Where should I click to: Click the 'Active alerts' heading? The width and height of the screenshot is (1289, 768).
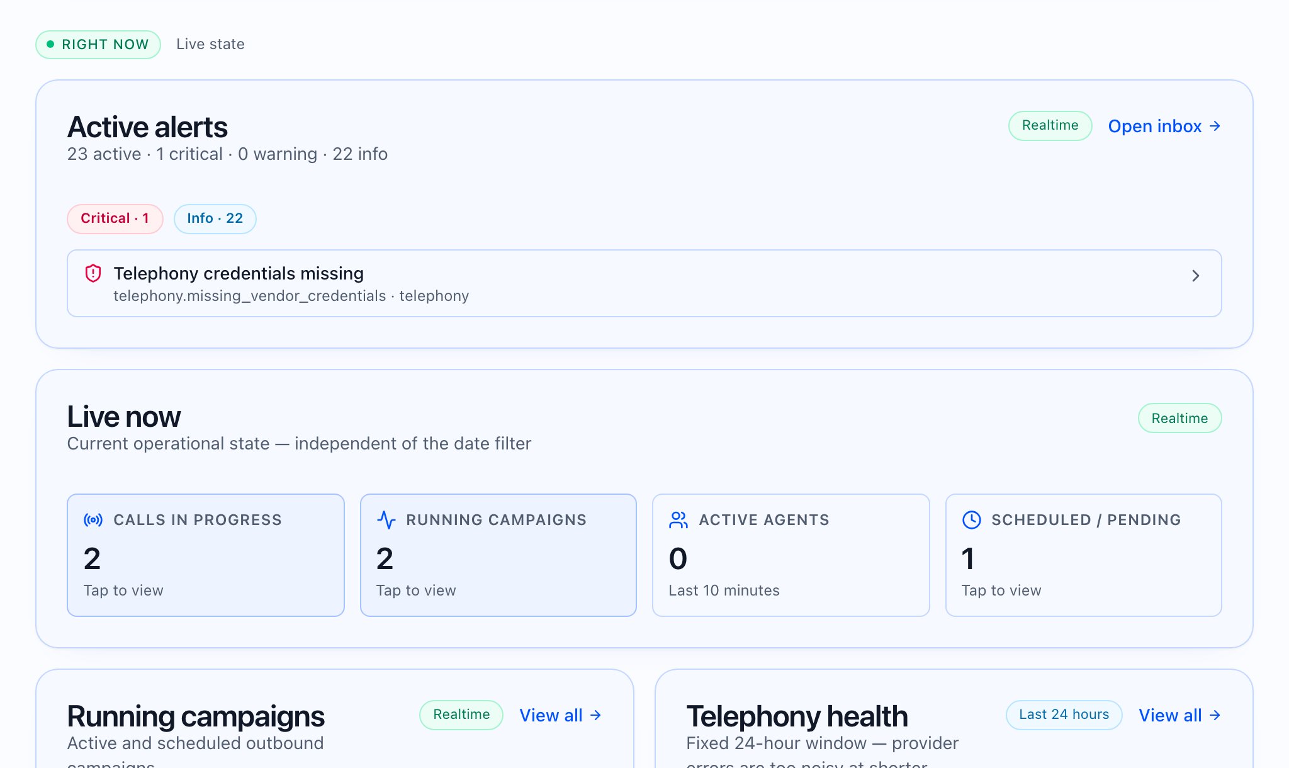click(147, 127)
